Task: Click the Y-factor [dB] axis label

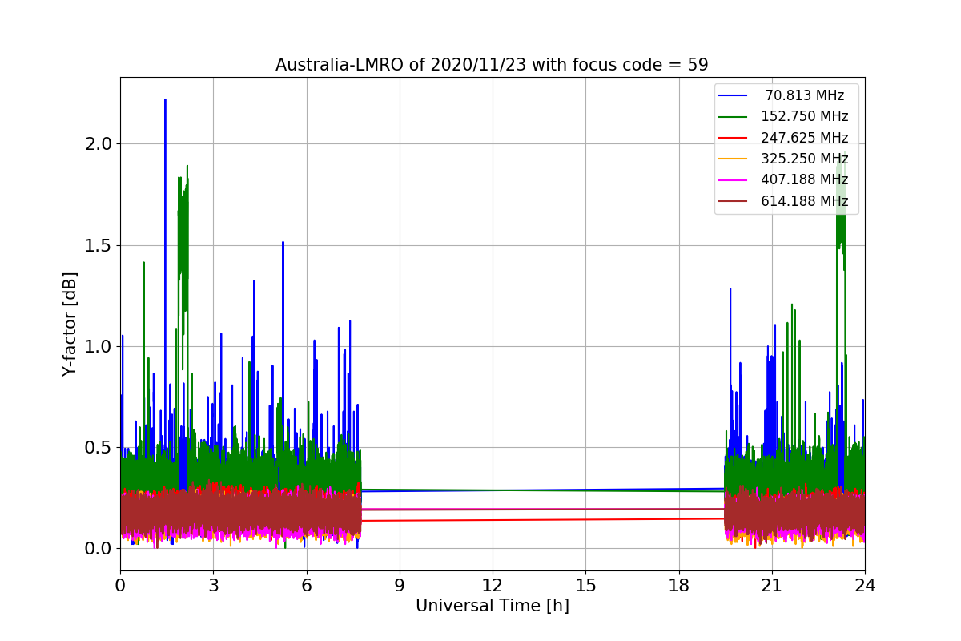Action: 70,324
